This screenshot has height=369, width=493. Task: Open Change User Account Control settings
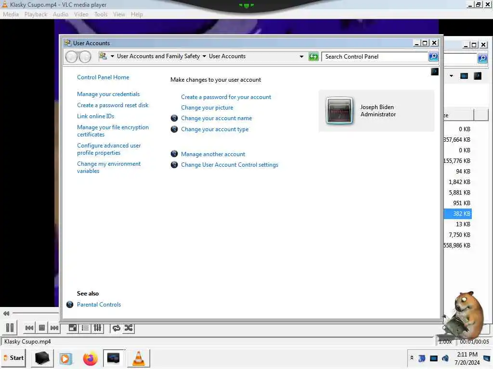[x=230, y=165]
